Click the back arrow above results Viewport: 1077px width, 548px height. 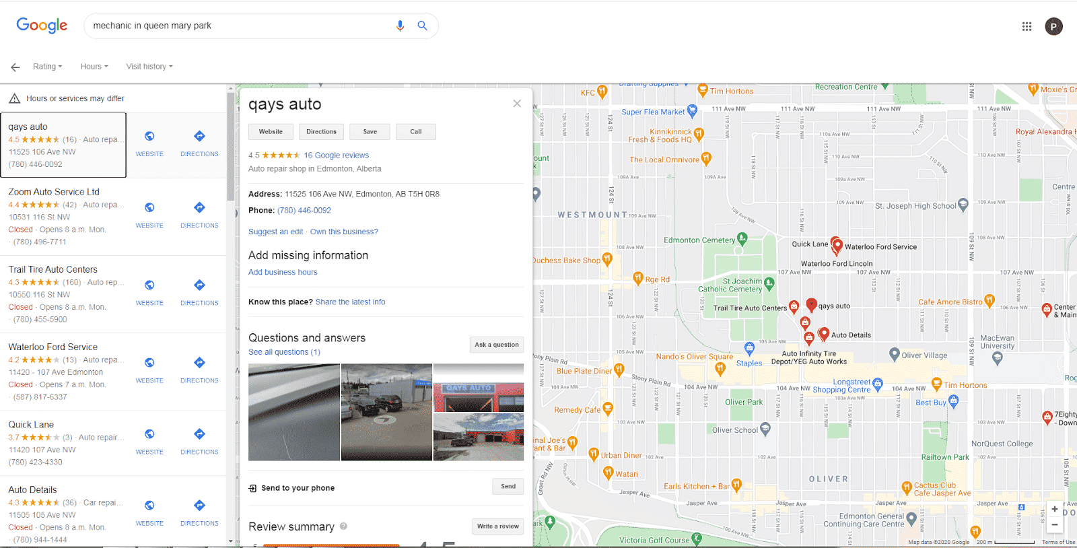15,67
